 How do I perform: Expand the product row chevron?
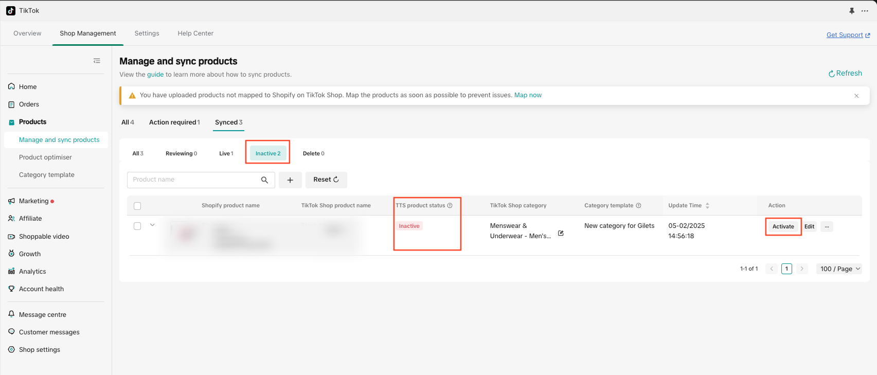click(x=152, y=225)
